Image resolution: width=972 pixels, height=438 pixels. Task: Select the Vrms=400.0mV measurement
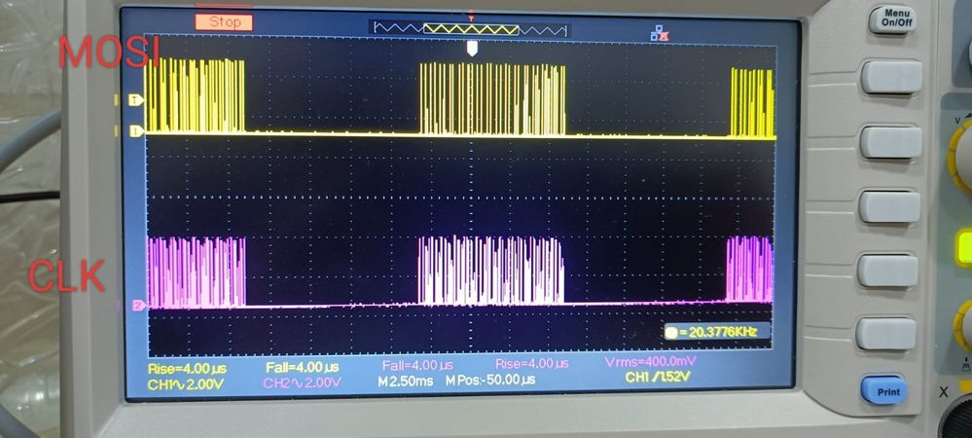tap(650, 362)
